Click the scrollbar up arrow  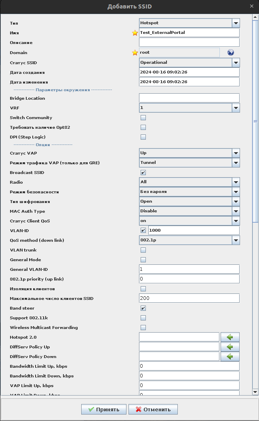pos(255,17)
